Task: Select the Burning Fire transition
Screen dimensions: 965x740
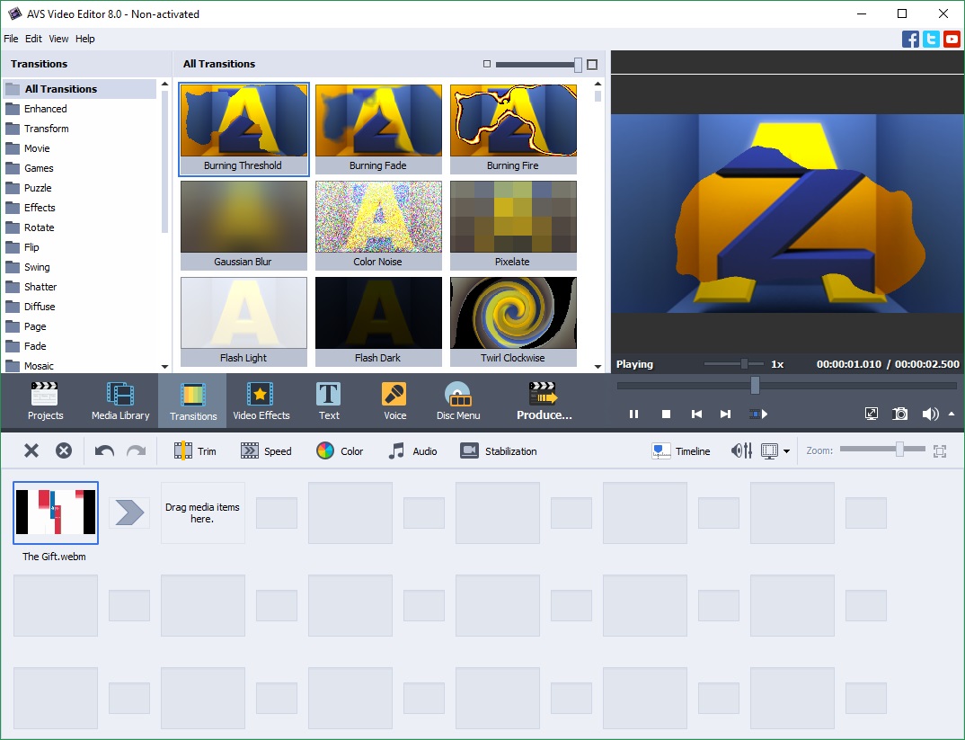Action: [x=513, y=129]
